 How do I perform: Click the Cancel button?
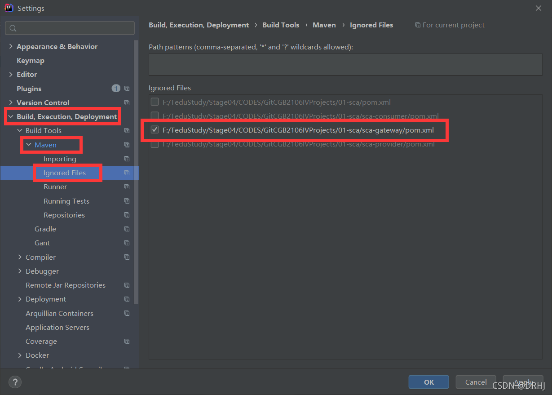click(476, 382)
